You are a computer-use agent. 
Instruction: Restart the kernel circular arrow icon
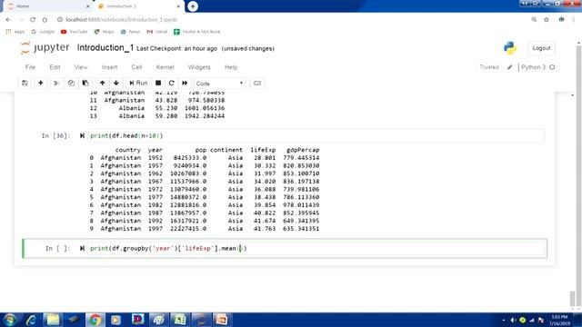tap(171, 83)
